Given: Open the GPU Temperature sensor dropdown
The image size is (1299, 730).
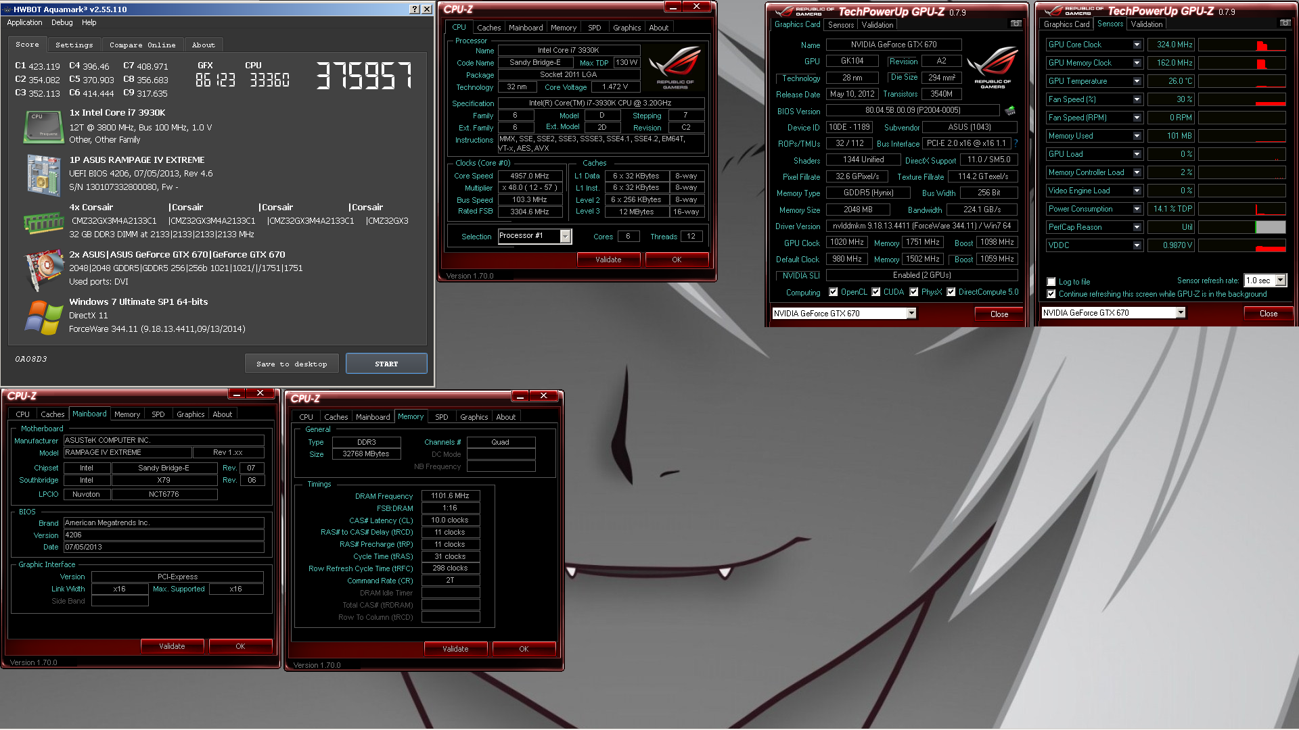Looking at the screenshot, I should click(x=1137, y=81).
